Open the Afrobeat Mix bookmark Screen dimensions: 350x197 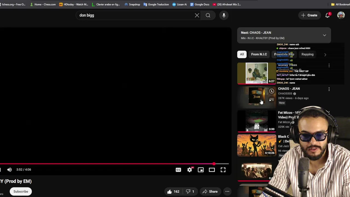(227, 4)
